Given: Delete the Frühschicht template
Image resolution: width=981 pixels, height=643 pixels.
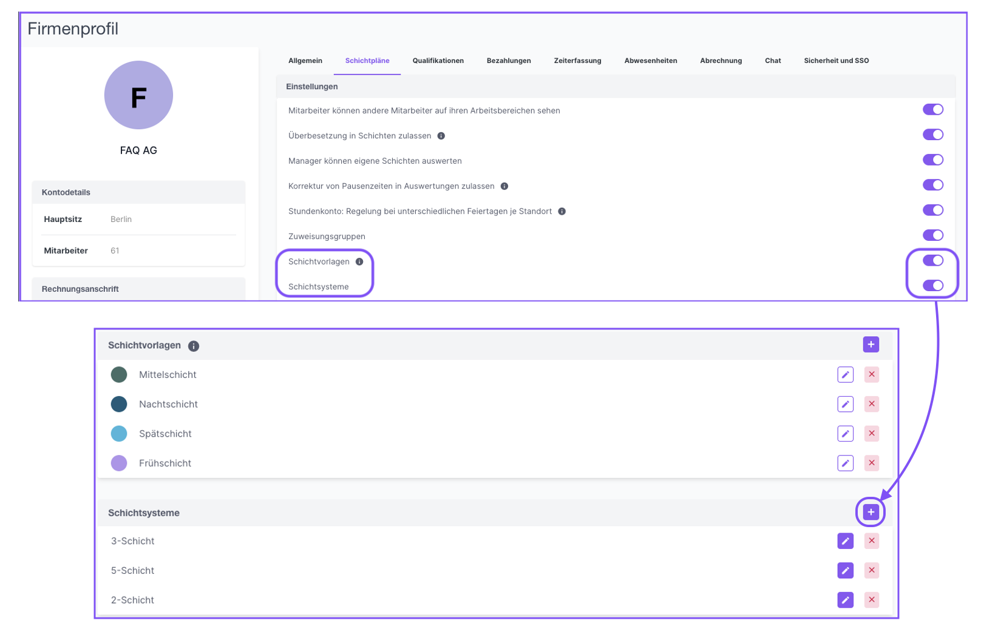Looking at the screenshot, I should tap(871, 463).
